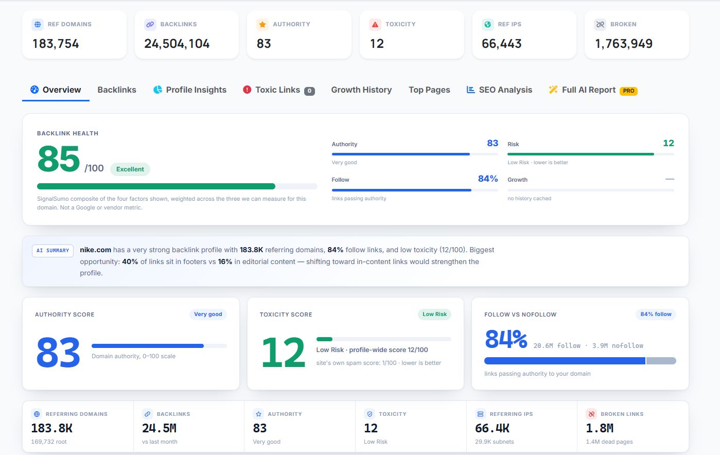The width and height of the screenshot is (720, 455).
Task: Click the 84% follow badge
Action: [x=656, y=314]
